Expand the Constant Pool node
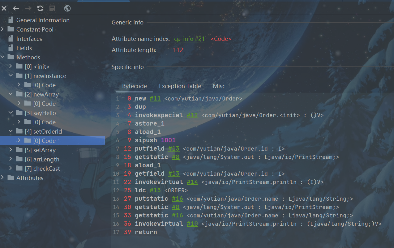Viewport: 394px width, 248px height. [x=2, y=29]
